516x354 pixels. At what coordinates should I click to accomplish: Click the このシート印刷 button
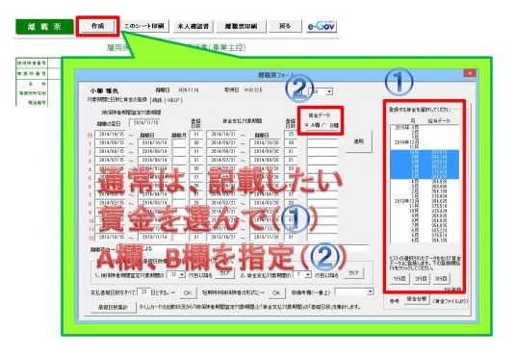click(x=144, y=26)
